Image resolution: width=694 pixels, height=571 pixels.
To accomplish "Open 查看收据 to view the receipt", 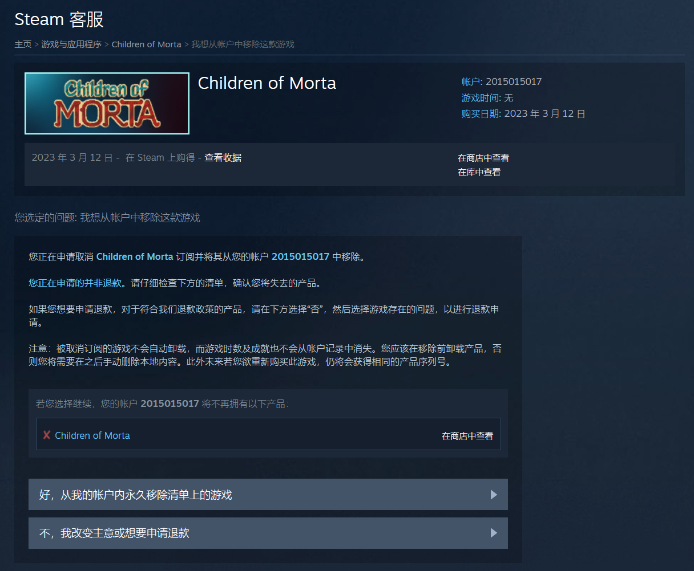I will coord(223,158).
